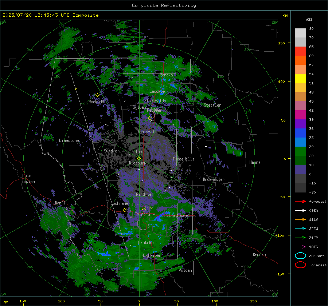Click the Blackfalds label

click(x=155, y=101)
